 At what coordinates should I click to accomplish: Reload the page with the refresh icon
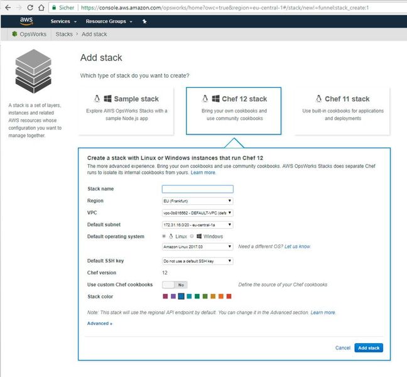coord(30,8)
